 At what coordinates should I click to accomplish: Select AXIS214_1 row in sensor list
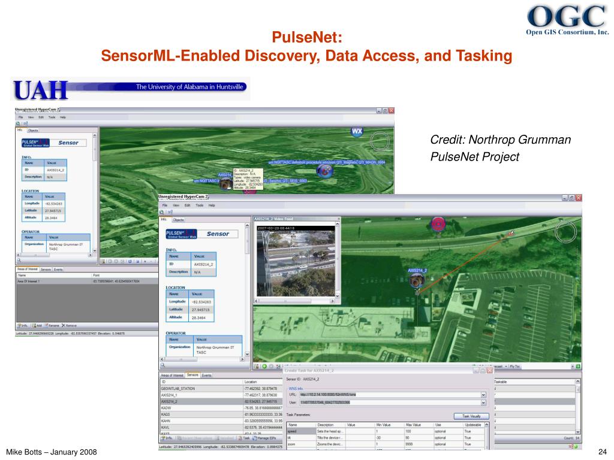point(221,395)
